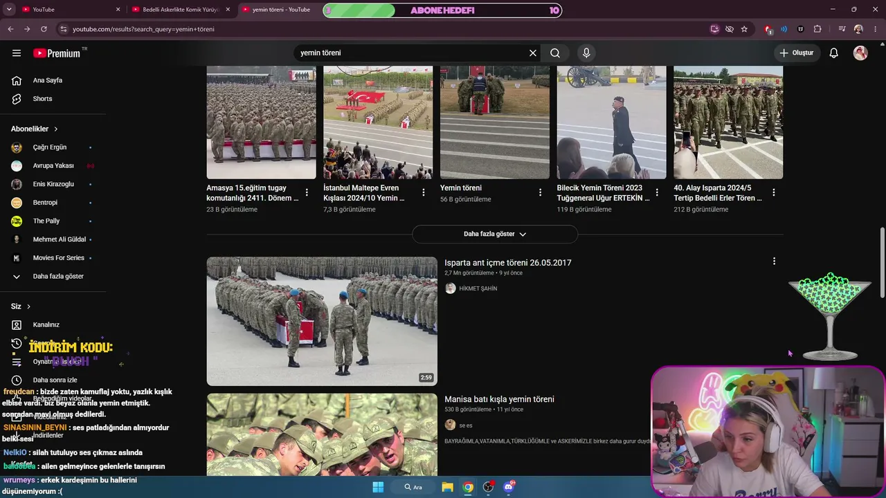Screen dimensions: 886x498
Task: Expand the tab search dropdown arrow
Action: pos(9,10)
